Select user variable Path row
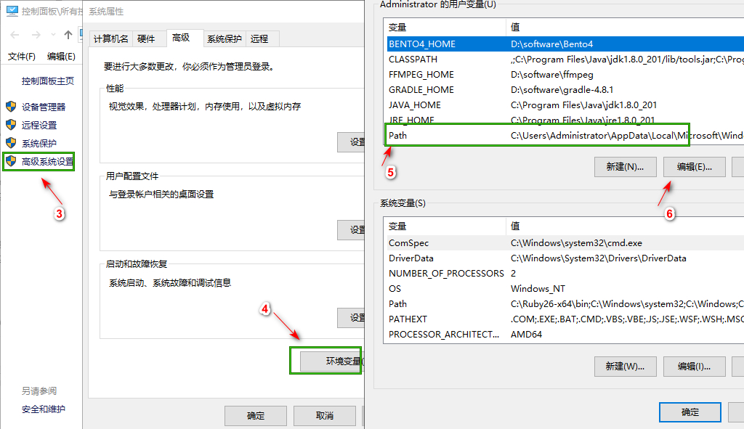 click(565, 136)
